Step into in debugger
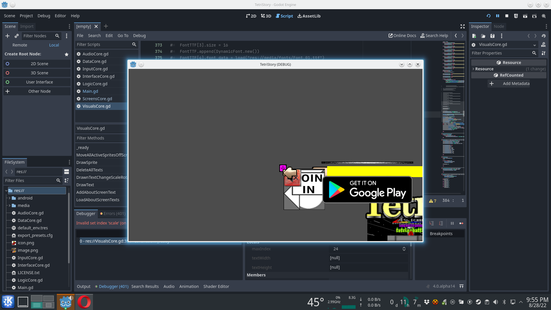Viewport: 551px width, 310px height. click(432, 223)
